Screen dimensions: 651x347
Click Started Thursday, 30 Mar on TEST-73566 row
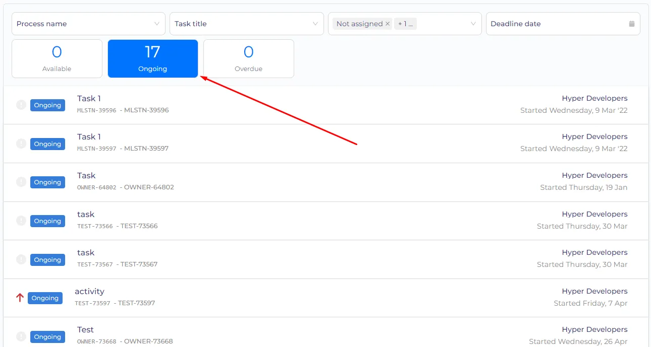coord(582,226)
